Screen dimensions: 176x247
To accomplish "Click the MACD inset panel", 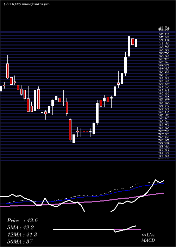I will (97, 229).
